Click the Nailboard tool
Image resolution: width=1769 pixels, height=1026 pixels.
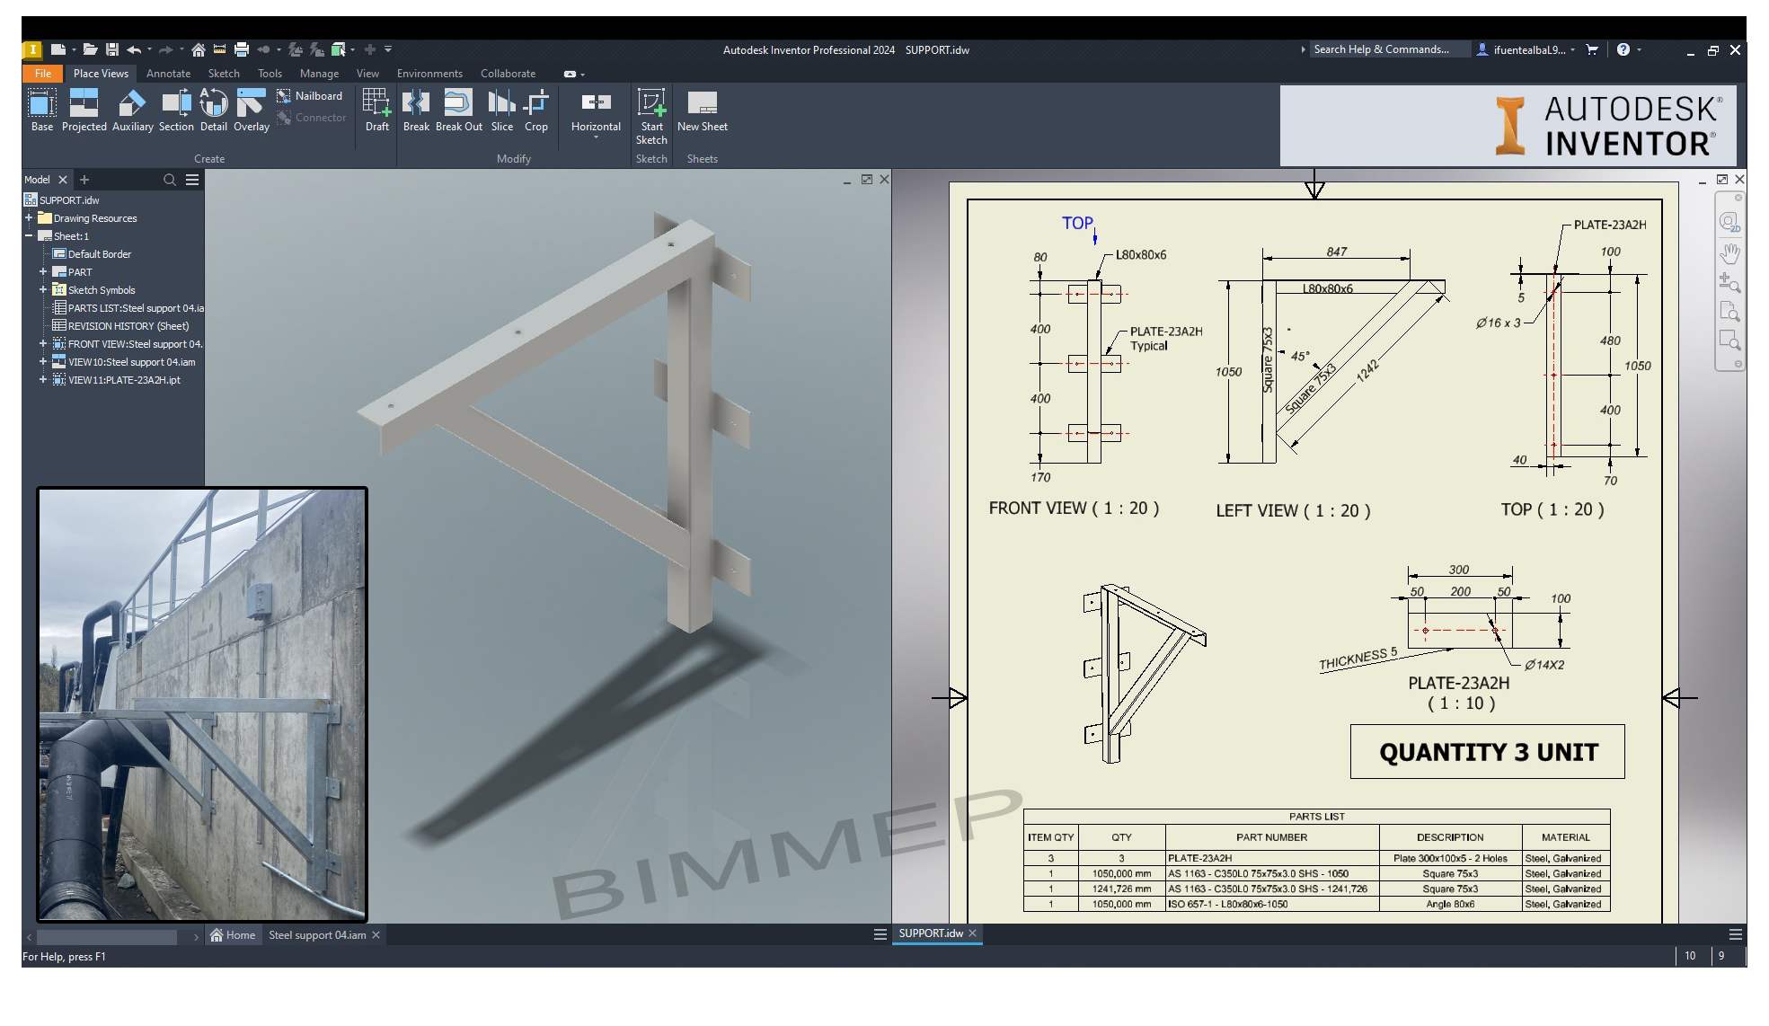(309, 96)
